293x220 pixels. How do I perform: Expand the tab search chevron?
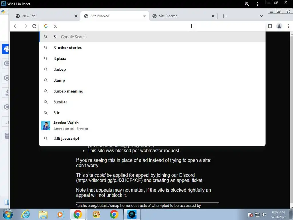[262, 16]
